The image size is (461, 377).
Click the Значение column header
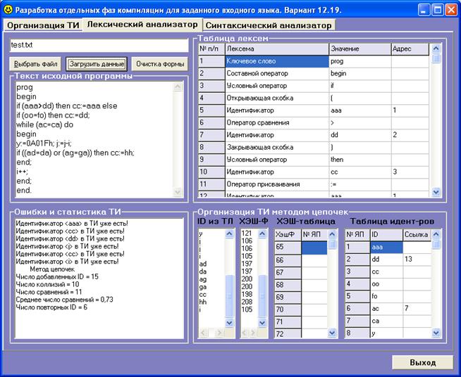(x=360, y=49)
